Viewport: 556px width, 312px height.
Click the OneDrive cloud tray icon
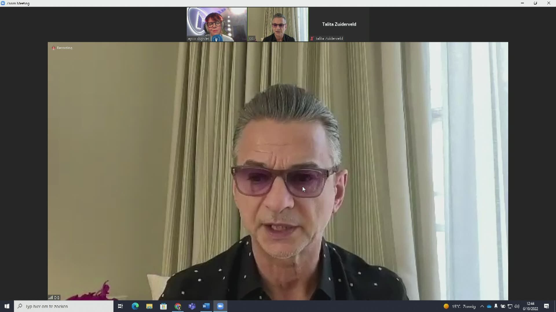(x=489, y=306)
